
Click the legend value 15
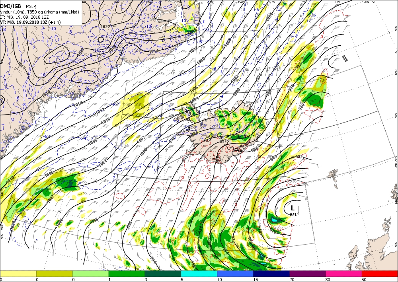256,280
